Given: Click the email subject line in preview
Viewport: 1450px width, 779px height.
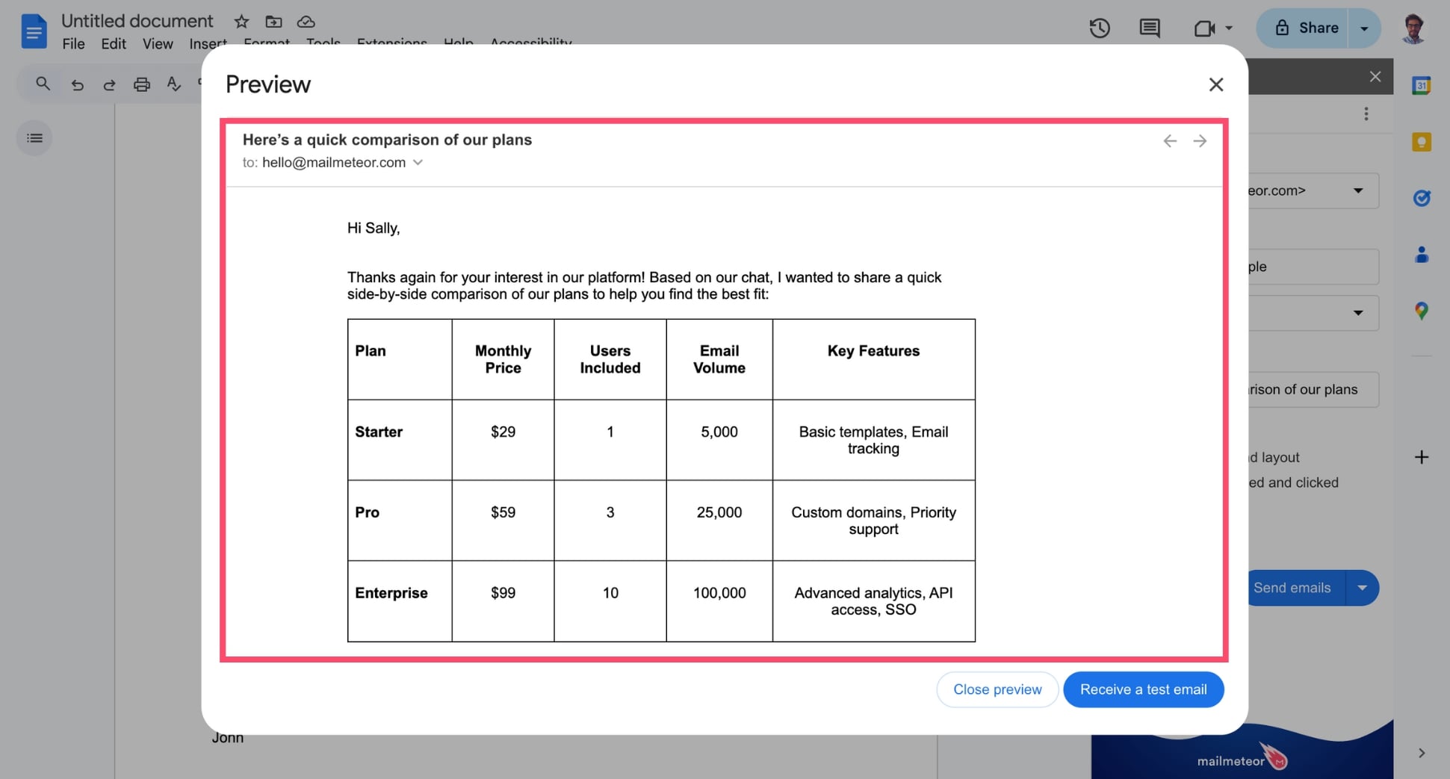Looking at the screenshot, I should (387, 140).
